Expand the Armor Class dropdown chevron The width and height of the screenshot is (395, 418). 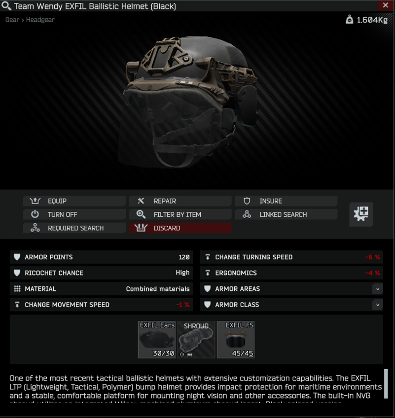pos(377,305)
